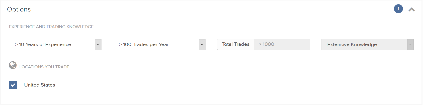This screenshot has height=106, width=423.
Task: Click the globe icon beside Locations You Trade
Action: 13,65
